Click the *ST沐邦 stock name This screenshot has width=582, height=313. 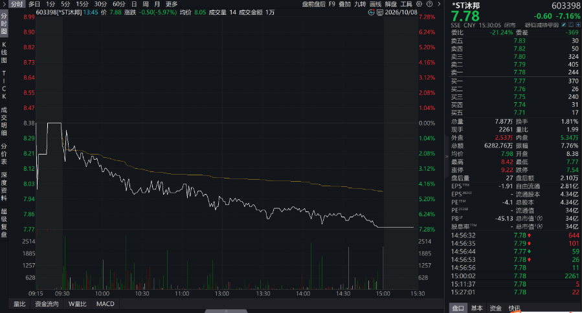tap(466, 6)
